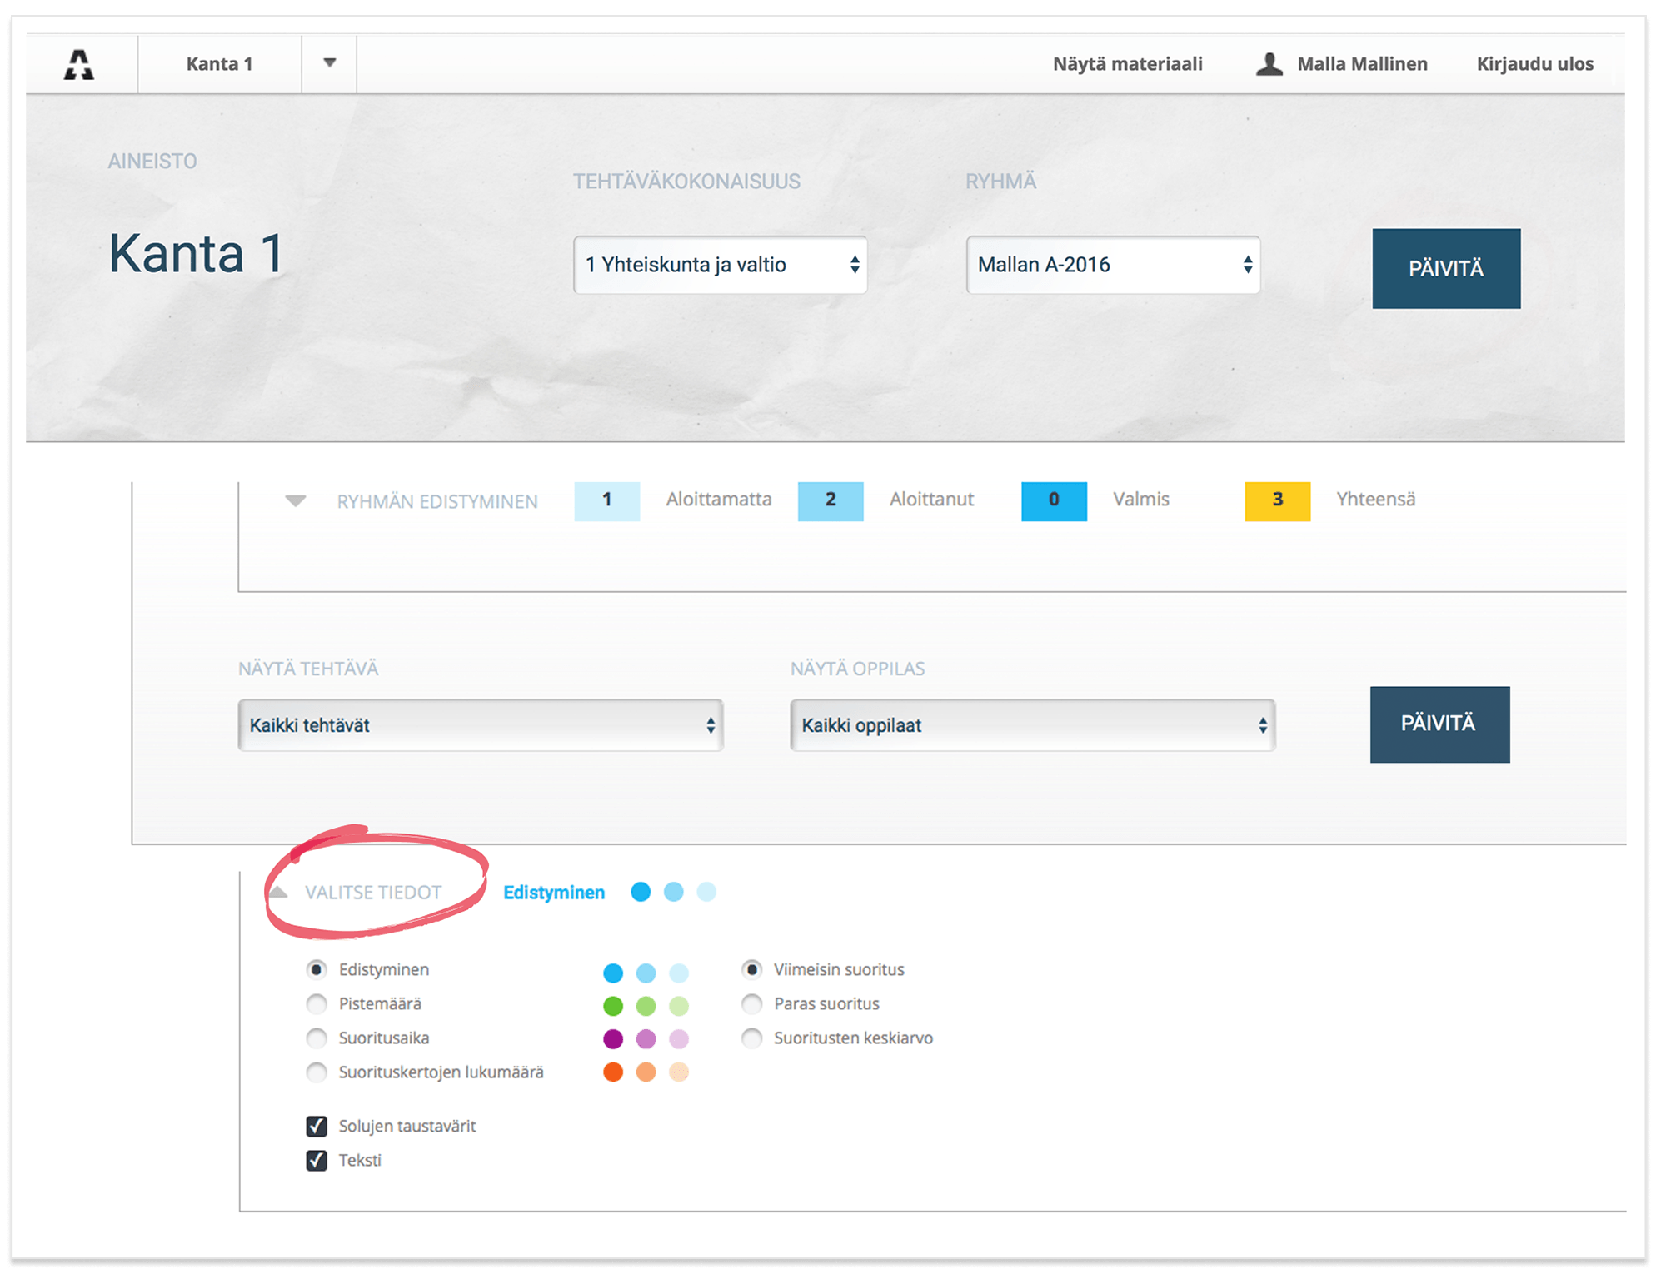This screenshot has height=1274, width=1666.
Task: Click the Valmis label
Action: (1141, 499)
